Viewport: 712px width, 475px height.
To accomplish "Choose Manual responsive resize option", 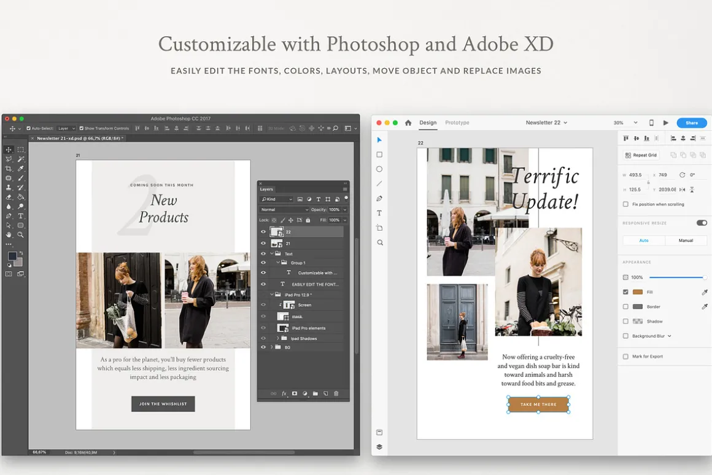I will point(686,240).
